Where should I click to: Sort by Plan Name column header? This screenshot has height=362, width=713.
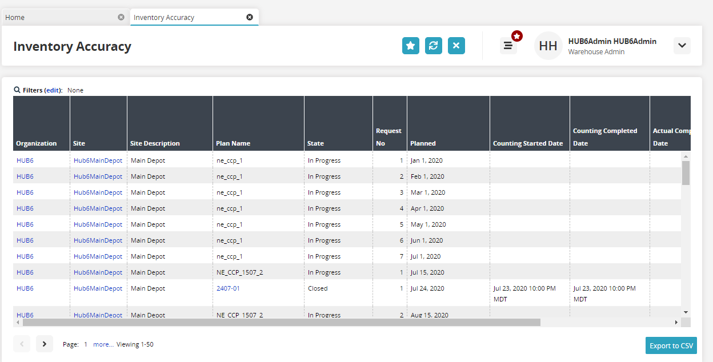pyautogui.click(x=233, y=143)
